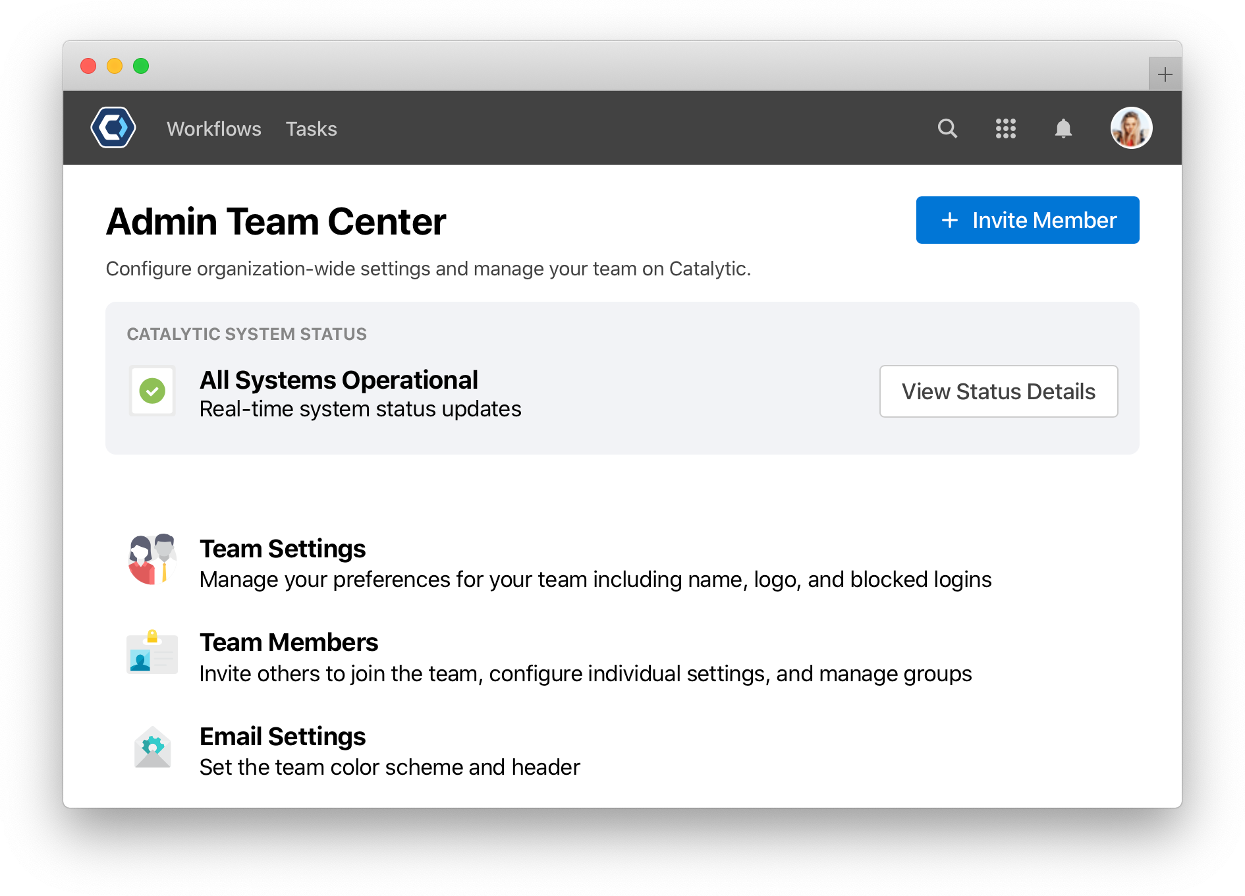Close the window with red button
Image resolution: width=1245 pixels, height=896 pixels.
[88, 66]
